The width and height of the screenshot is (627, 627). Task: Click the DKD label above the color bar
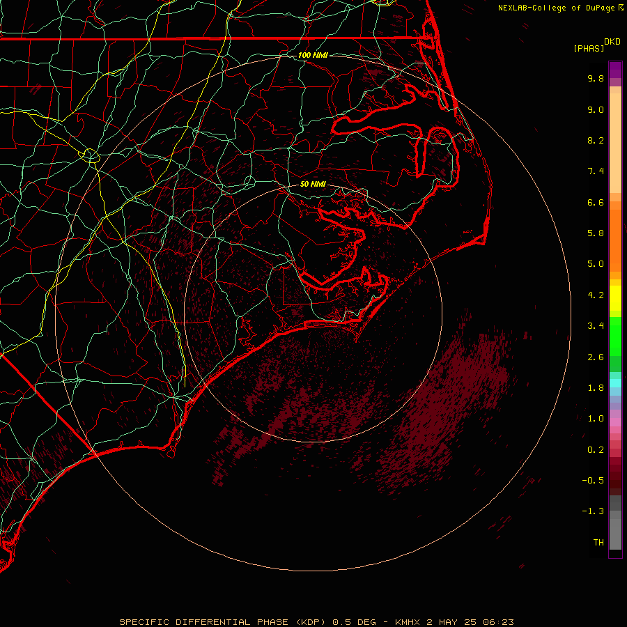tap(612, 42)
